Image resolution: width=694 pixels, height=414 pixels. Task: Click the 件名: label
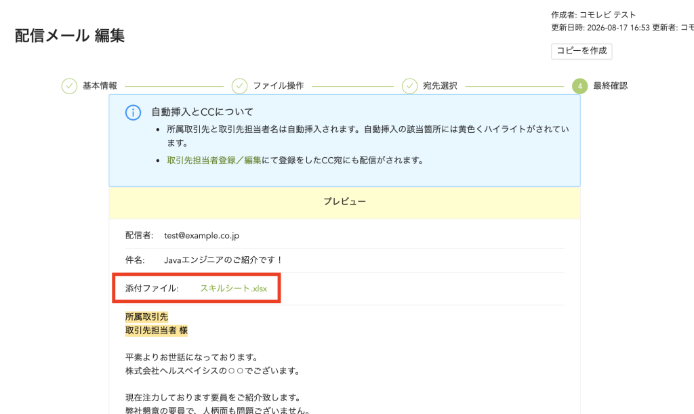coord(135,260)
